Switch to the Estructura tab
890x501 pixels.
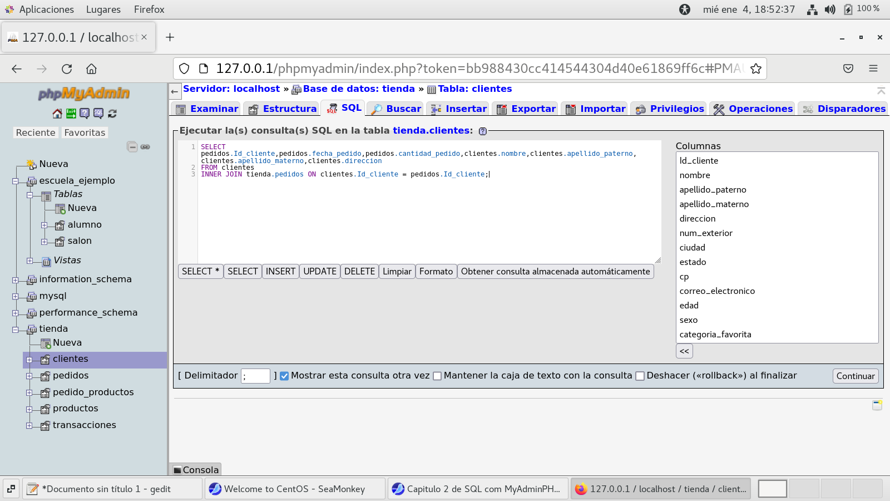click(283, 109)
